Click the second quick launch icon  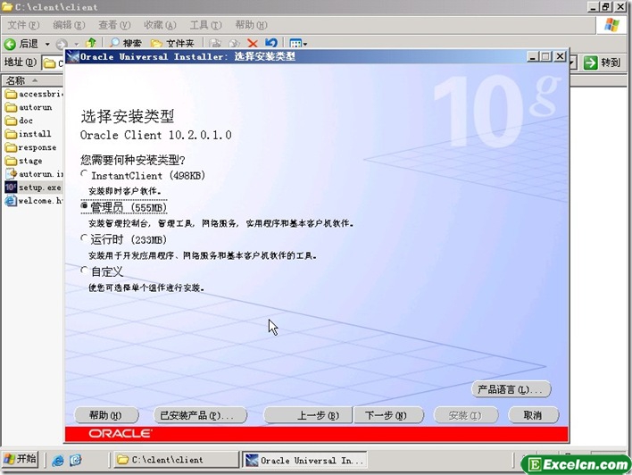75,460
